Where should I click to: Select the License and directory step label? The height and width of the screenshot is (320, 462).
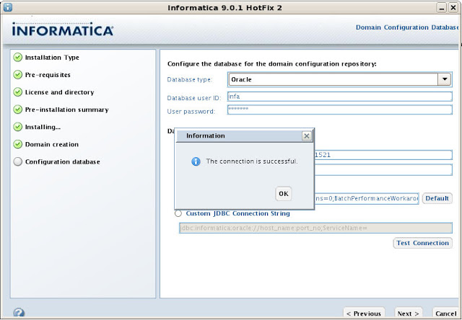[59, 92]
